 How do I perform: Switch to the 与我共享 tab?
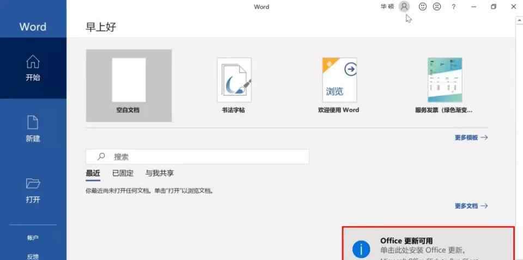click(160, 174)
